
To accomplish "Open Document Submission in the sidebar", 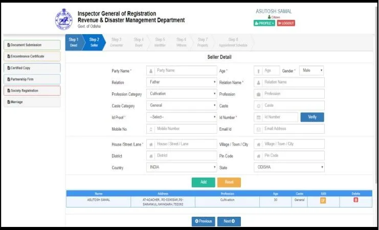I will click(x=32, y=45).
